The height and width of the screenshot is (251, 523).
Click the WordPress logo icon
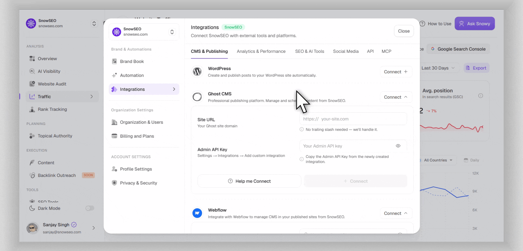pos(197,72)
